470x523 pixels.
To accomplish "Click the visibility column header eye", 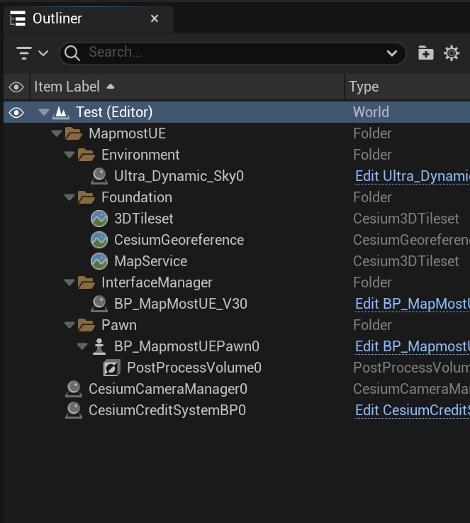I will (x=16, y=87).
